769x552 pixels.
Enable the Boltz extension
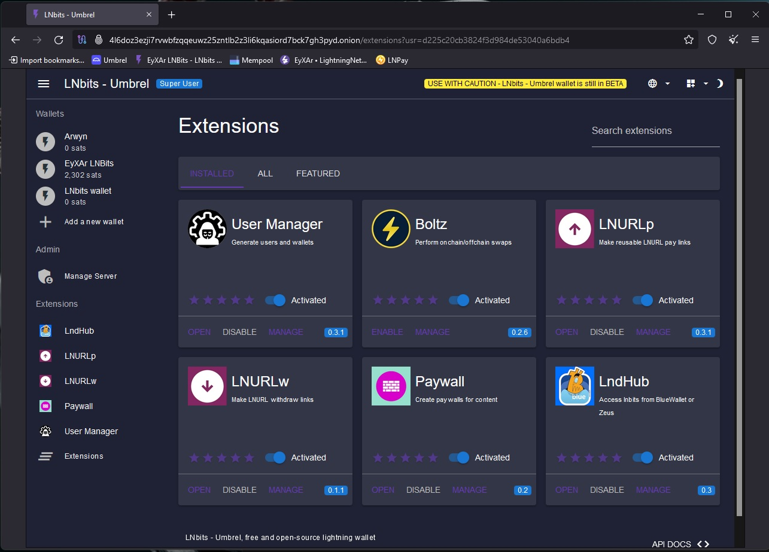tap(387, 332)
